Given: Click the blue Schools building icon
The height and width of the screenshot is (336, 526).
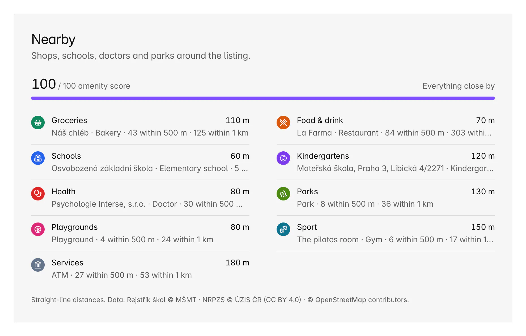Looking at the screenshot, I should point(38,158).
